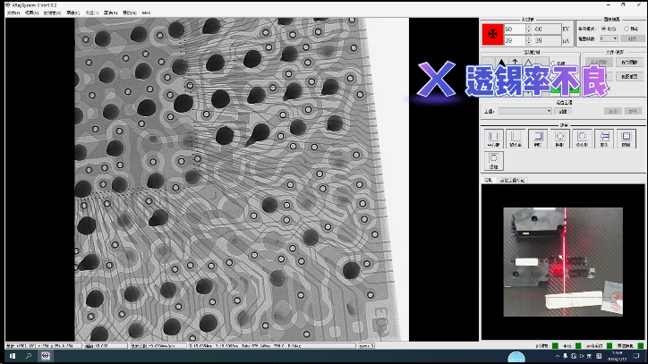The image size is (648, 364).
Task: Open the first menu in menu bar
Action: pos(13,13)
